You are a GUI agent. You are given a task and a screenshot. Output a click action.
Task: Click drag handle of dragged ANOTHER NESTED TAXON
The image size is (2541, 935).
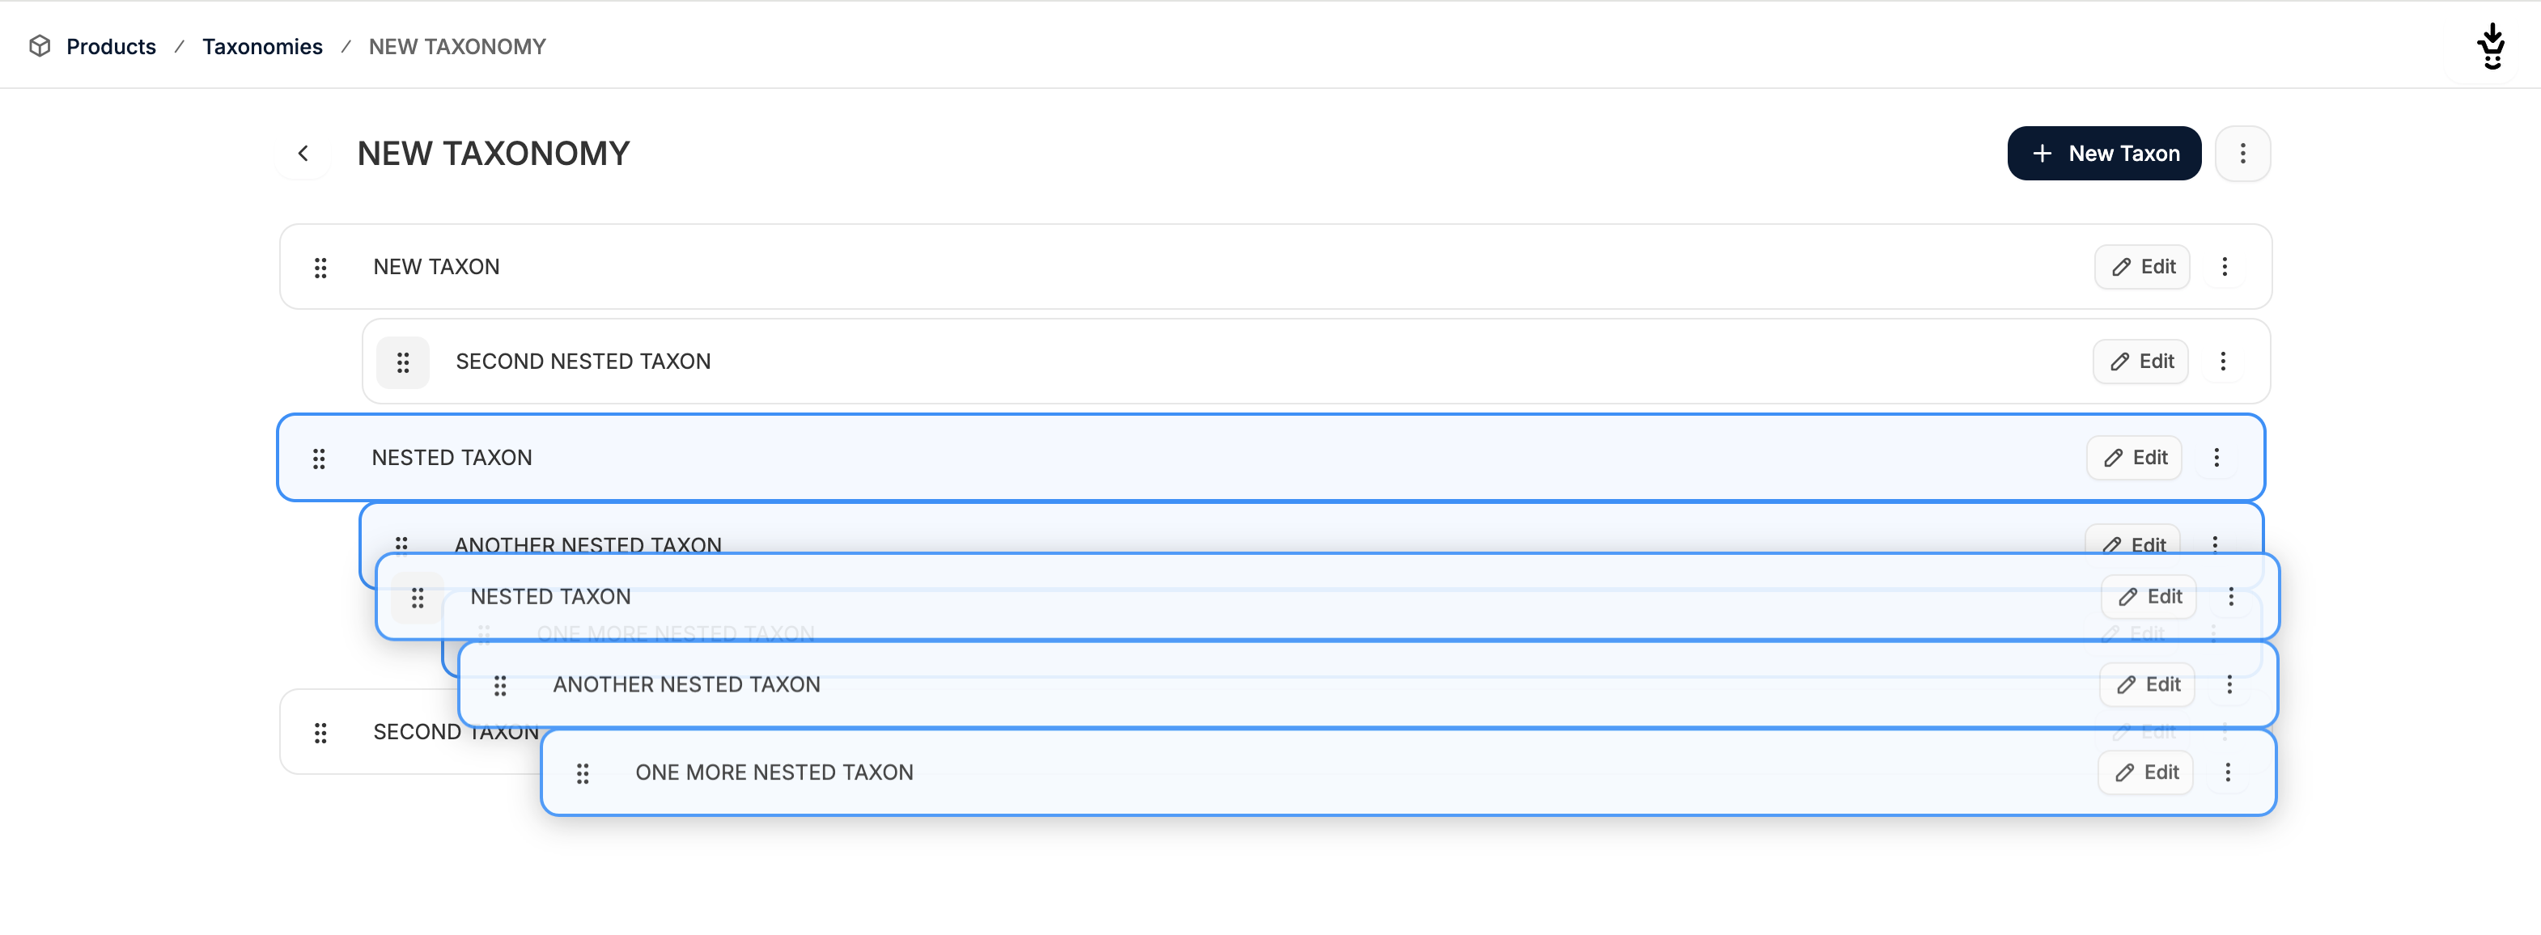(500, 685)
